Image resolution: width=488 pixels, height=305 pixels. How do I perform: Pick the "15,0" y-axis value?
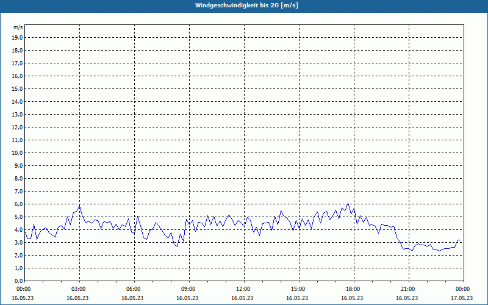click(17, 88)
